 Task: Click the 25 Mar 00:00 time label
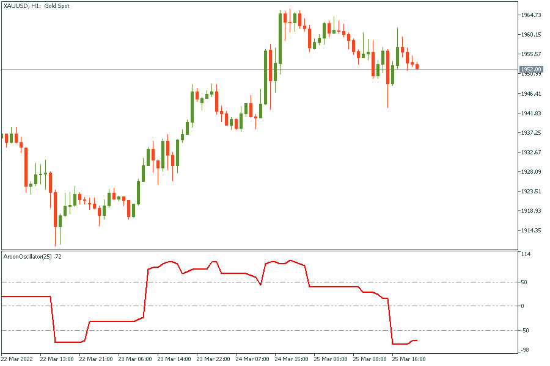(330, 359)
